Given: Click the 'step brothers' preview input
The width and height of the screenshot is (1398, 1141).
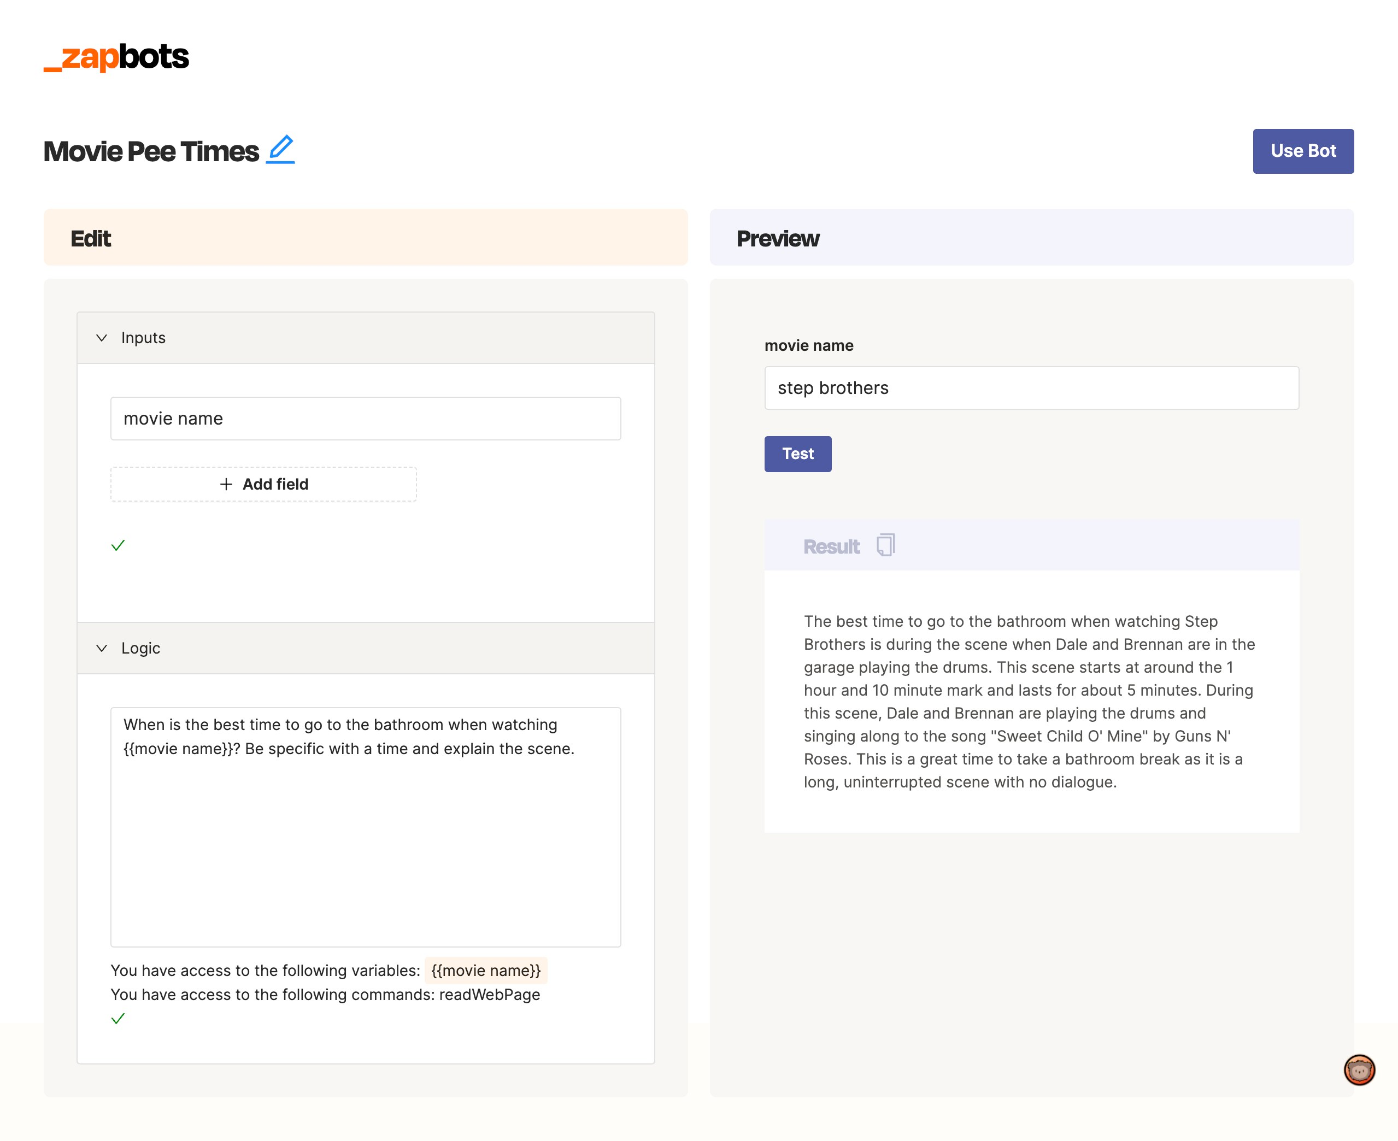Looking at the screenshot, I should tap(1031, 388).
